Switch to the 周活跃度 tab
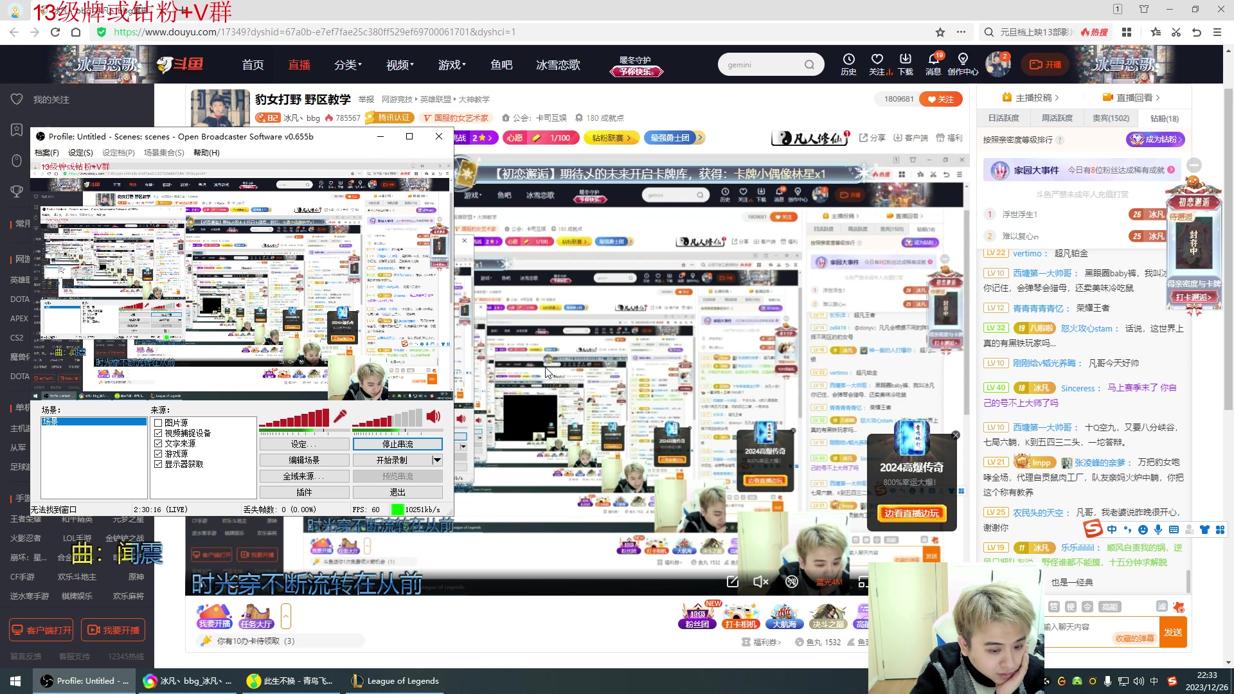Screen dimensions: 1234x694 point(1057,118)
